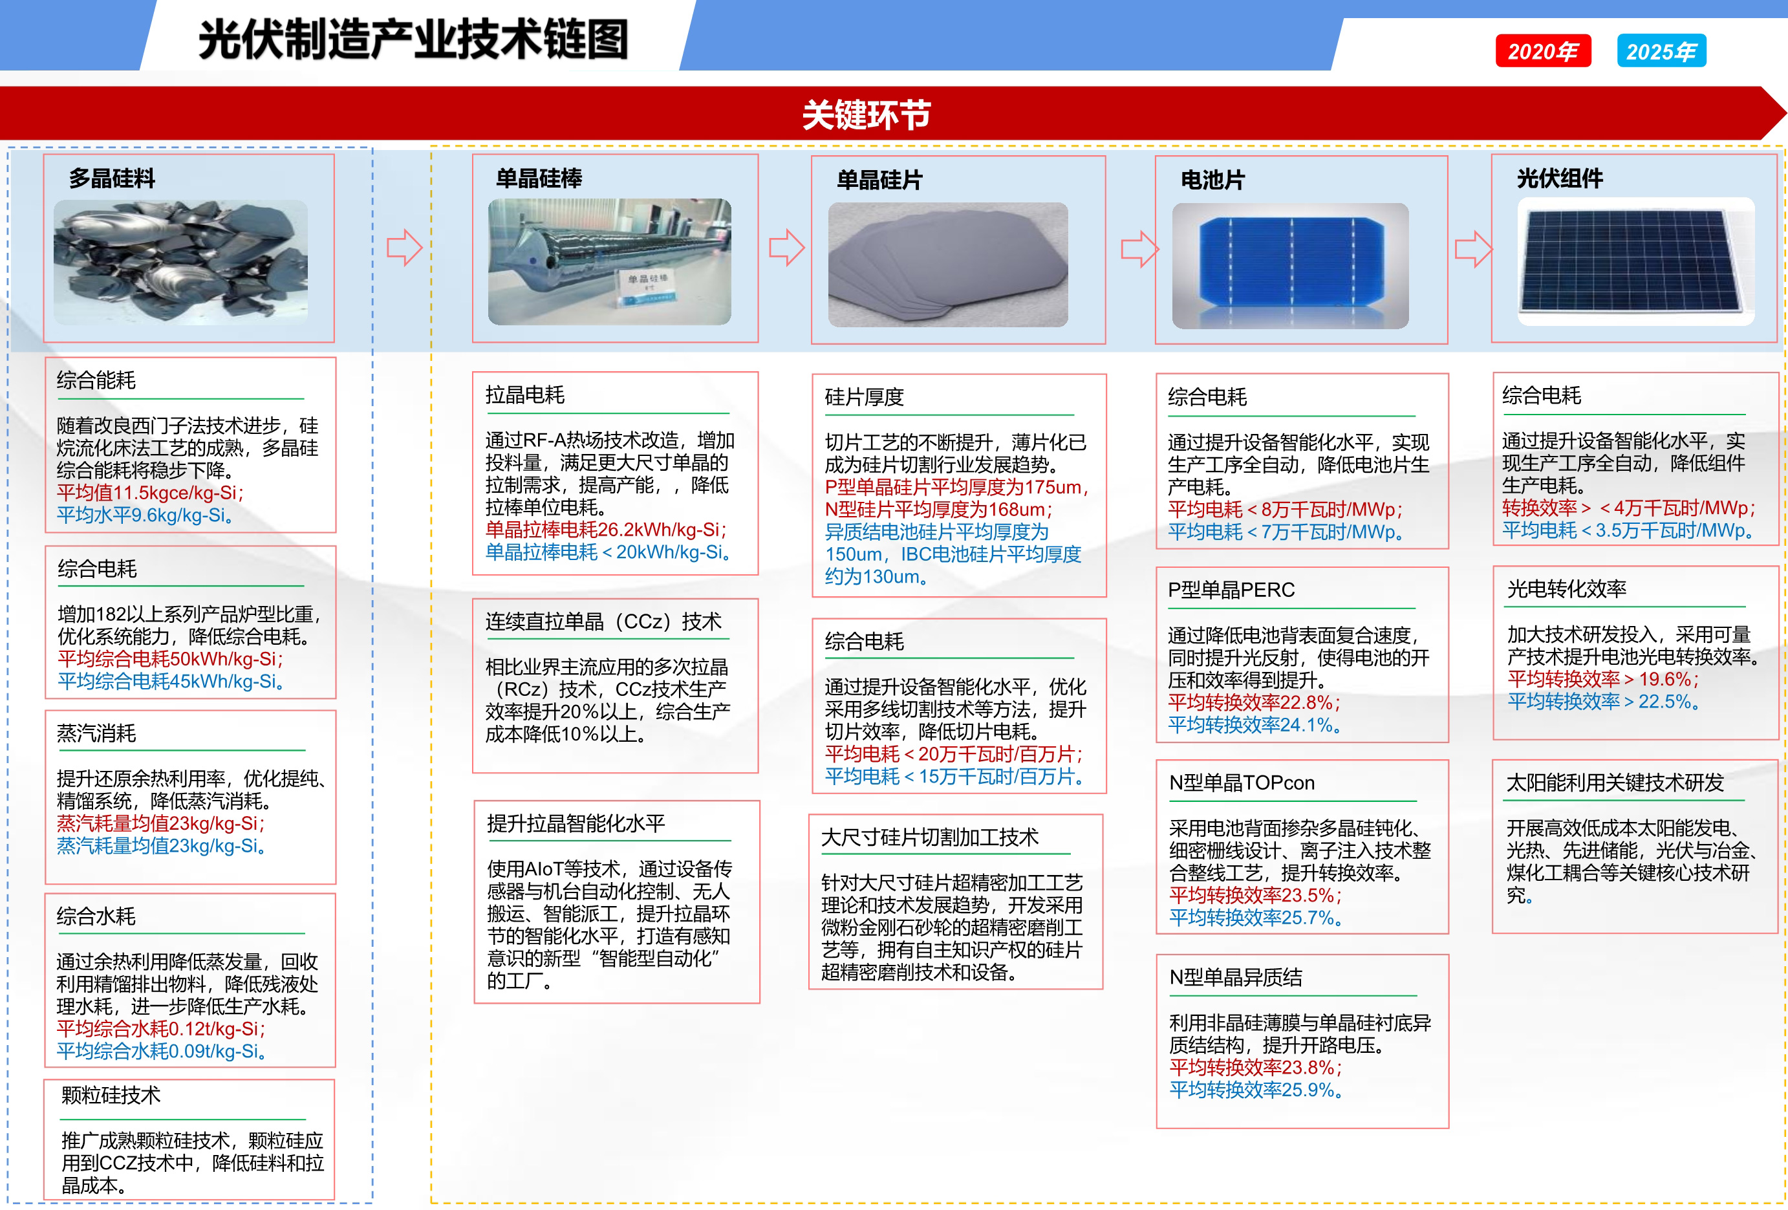
Task: Click the blue 2025年 legend badge
Action: tap(1661, 51)
